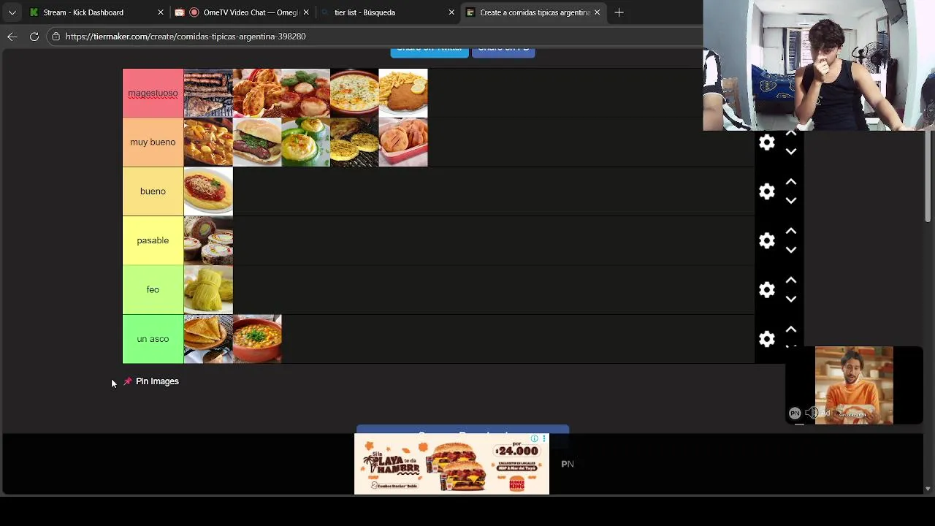This screenshot has height=526, width=935.
Task: Click the scrollbar down arrow at page bottom
Action: (928, 489)
